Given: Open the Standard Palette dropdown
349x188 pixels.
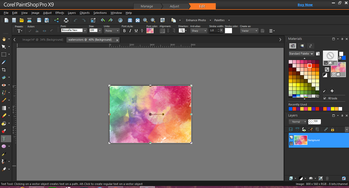Looking at the screenshot, I should coord(301,54).
